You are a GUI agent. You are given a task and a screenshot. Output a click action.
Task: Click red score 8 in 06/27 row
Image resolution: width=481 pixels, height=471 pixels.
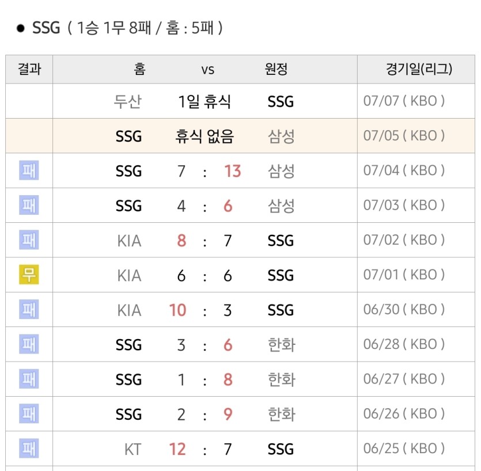[228, 379]
